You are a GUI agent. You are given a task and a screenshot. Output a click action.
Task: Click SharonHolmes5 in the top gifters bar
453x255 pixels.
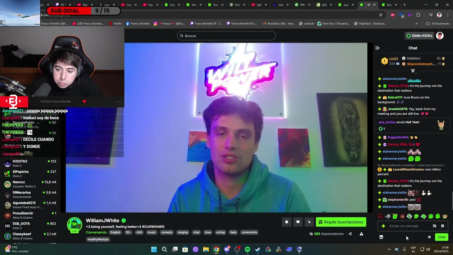[x=421, y=64]
